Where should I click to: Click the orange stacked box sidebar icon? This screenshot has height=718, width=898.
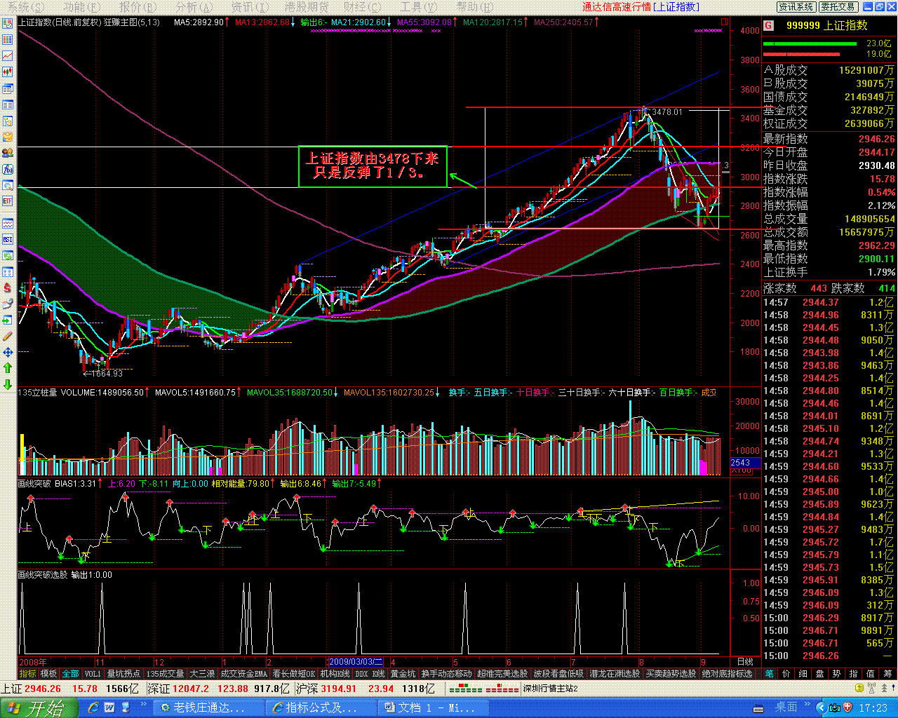point(8,137)
